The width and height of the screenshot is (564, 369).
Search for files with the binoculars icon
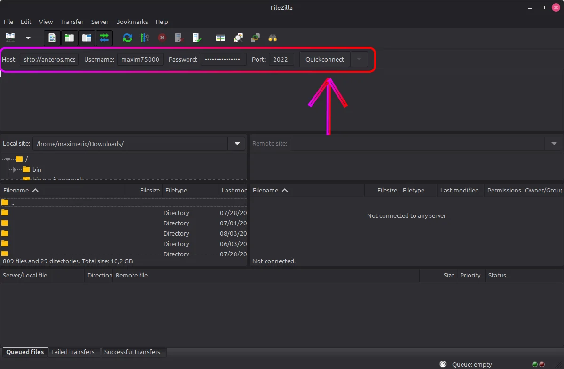coord(273,38)
